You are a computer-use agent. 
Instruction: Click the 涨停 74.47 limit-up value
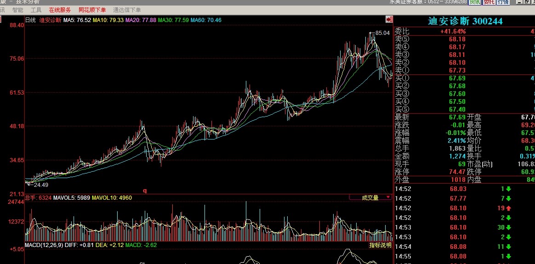click(x=457, y=172)
